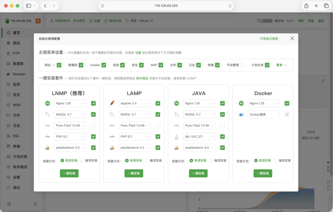Open the MySQL 5.7 dropdown in LNMP
Image resolution: width=333 pixels, height=212 pixels.
(70, 114)
